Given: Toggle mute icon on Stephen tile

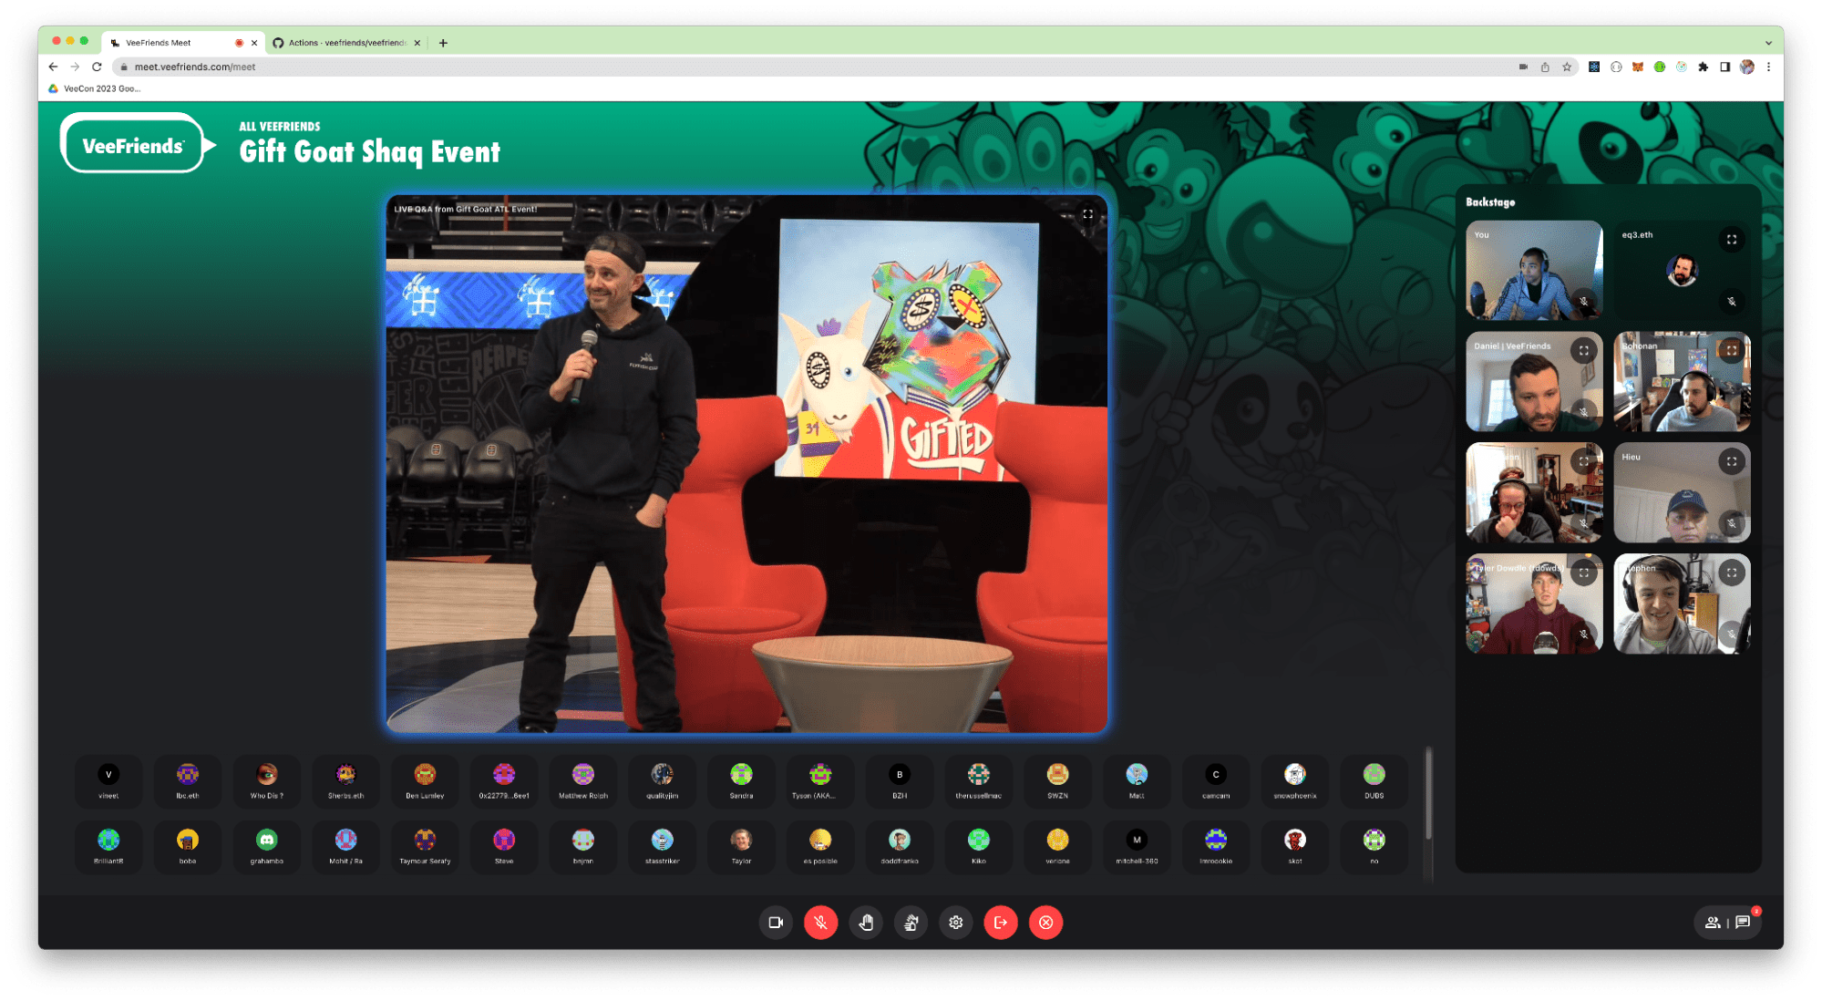Looking at the screenshot, I should pyautogui.click(x=1732, y=635).
